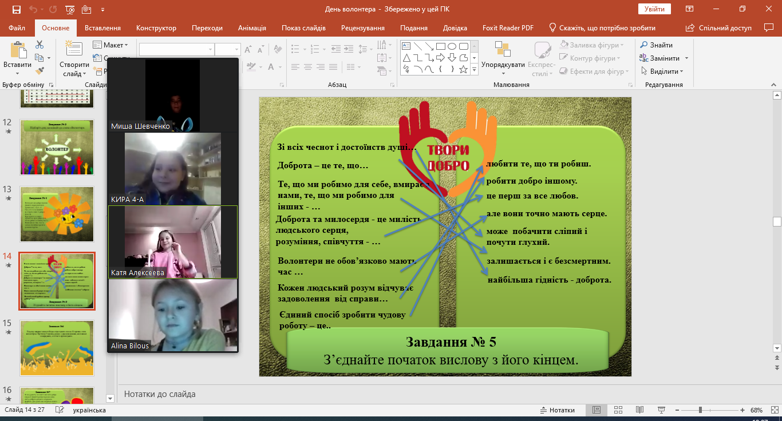Image resolution: width=782 pixels, height=421 pixels.
Task: Decrease font size icon
Action: (x=260, y=50)
